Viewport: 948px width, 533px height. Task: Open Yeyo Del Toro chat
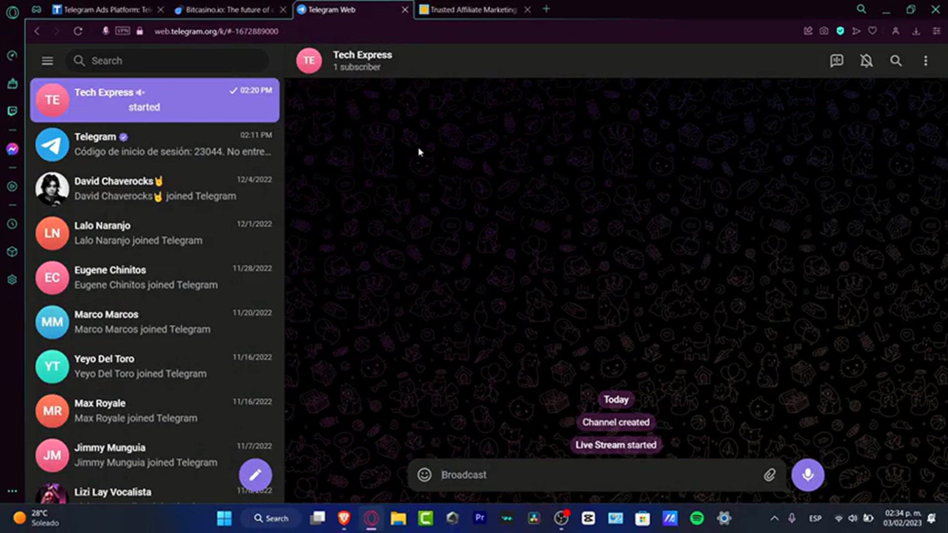click(155, 366)
